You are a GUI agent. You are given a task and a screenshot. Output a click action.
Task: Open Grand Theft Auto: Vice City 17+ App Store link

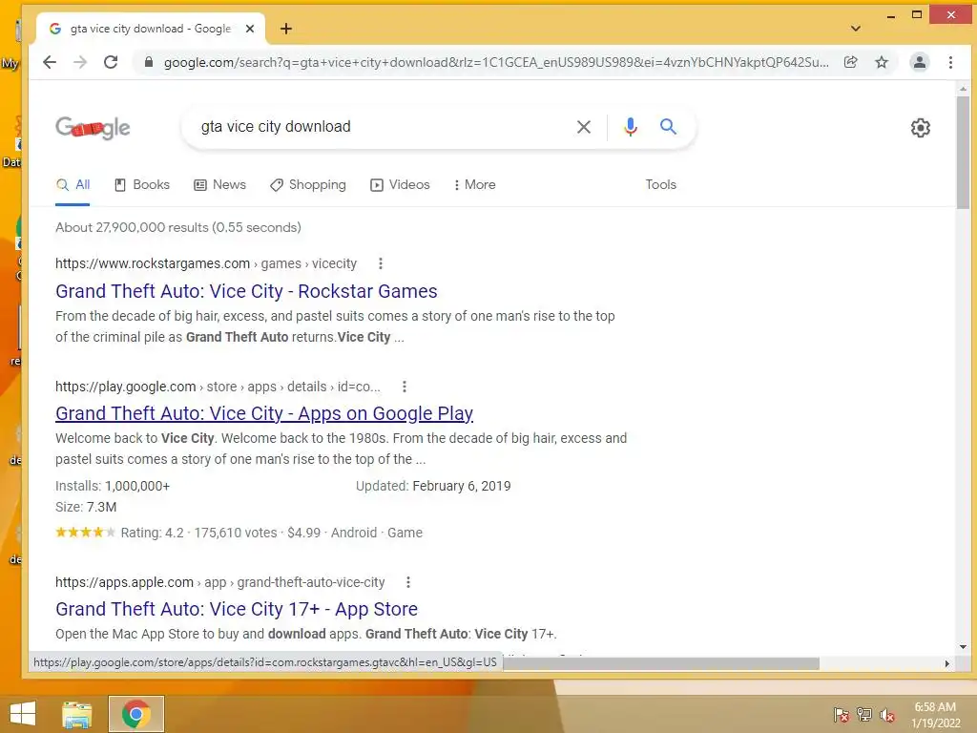(x=237, y=609)
